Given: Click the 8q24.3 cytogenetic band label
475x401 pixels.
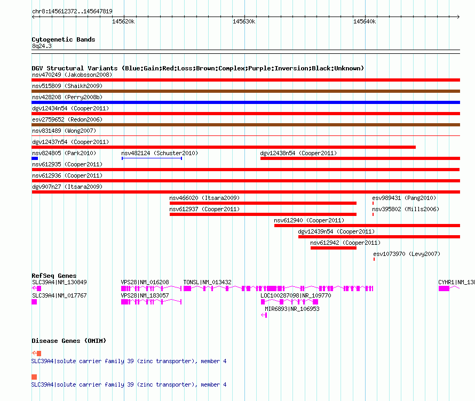Looking at the screenshot, I should pyautogui.click(x=42, y=46).
